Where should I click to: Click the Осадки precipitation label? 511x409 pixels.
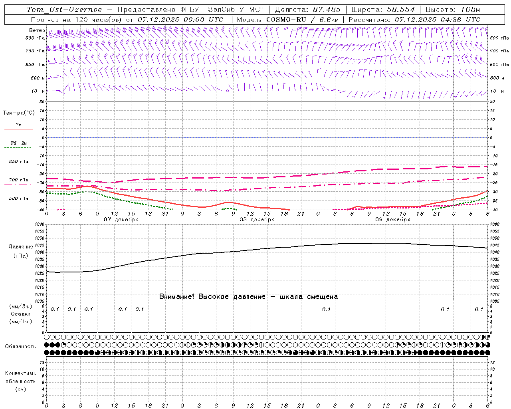[20, 314]
